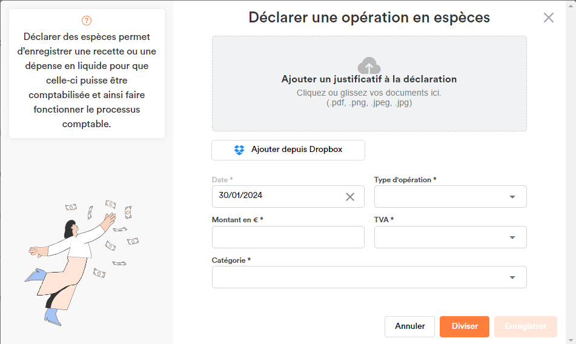Click the Enregistrer button
The image size is (576, 344).
(x=526, y=326)
